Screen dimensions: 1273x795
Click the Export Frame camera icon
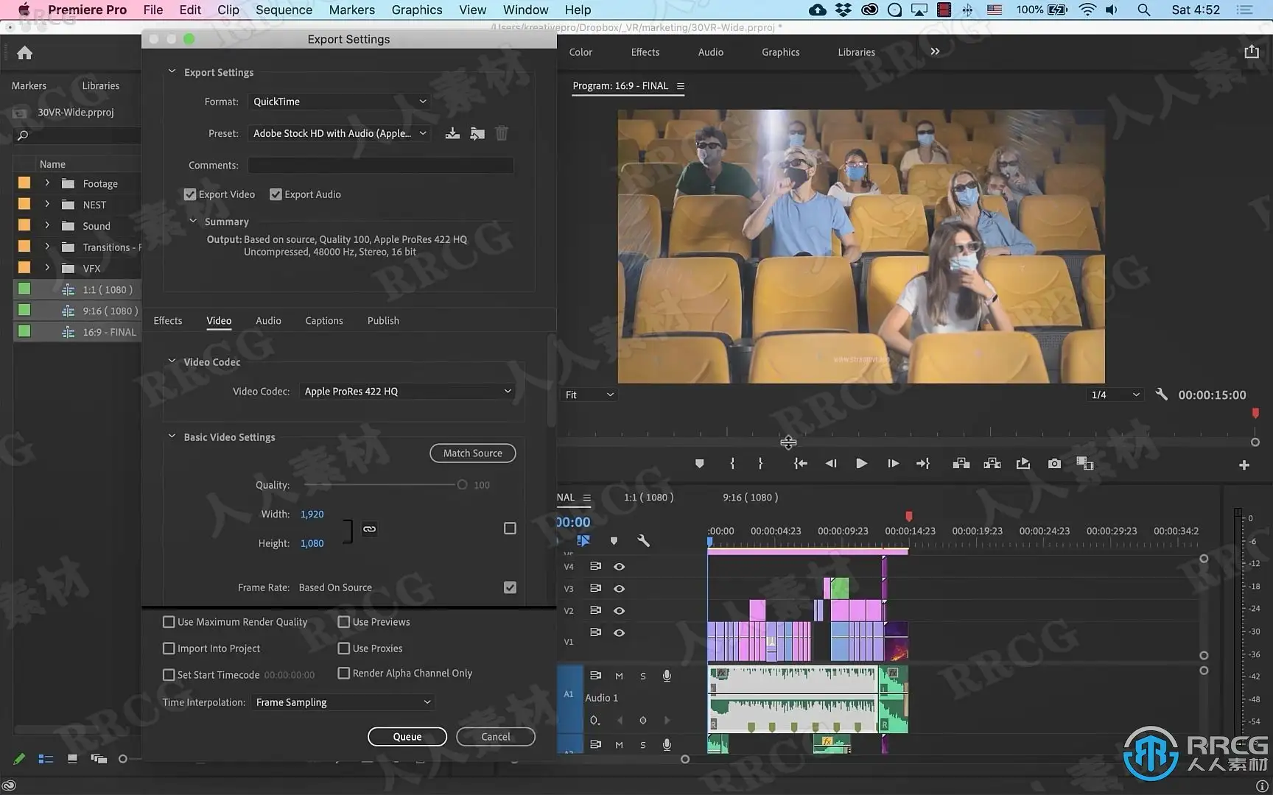point(1054,464)
